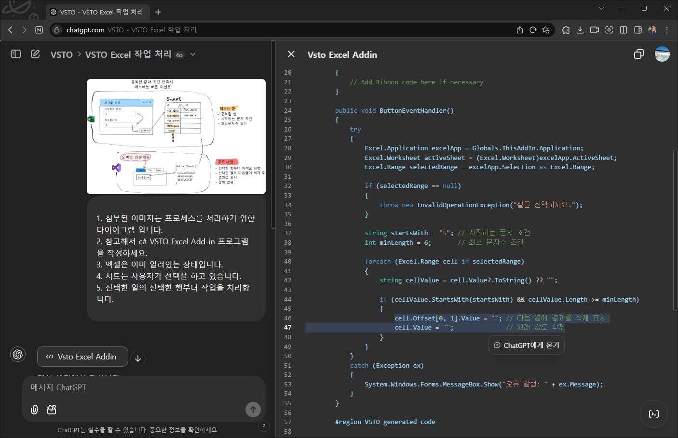Click the ChatGPT에게 묻기 popup button

click(526, 345)
